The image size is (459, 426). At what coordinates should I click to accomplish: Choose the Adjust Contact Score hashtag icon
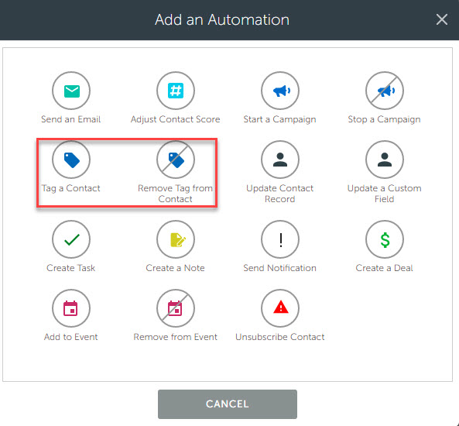click(x=176, y=91)
